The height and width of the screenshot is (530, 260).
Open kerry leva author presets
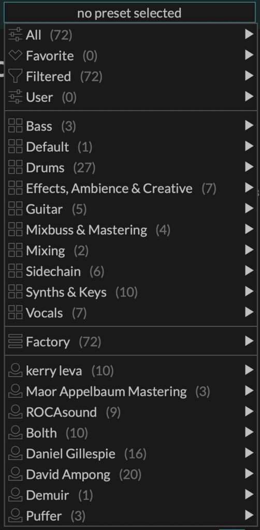[x=130, y=371]
